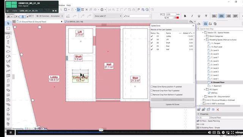This screenshot has width=243, height=137.
Task: Click the Lift zone stamp
Action: (80, 33)
